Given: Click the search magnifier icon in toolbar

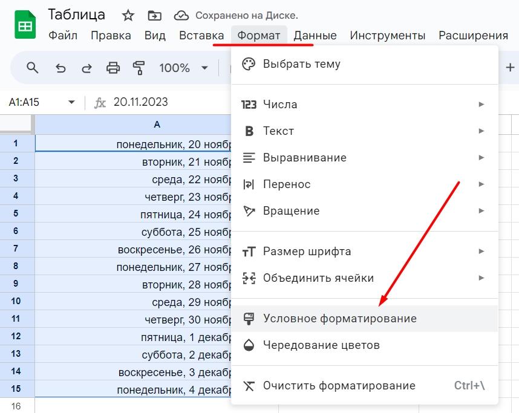Looking at the screenshot, I should (33, 68).
